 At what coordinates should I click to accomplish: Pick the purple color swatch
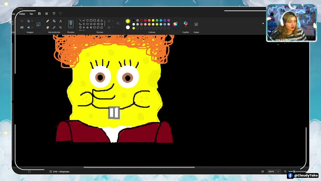tap(169, 20)
